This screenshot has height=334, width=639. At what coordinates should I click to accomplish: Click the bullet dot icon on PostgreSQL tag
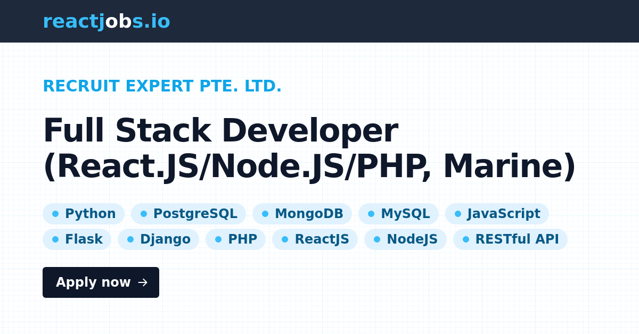[x=143, y=214]
